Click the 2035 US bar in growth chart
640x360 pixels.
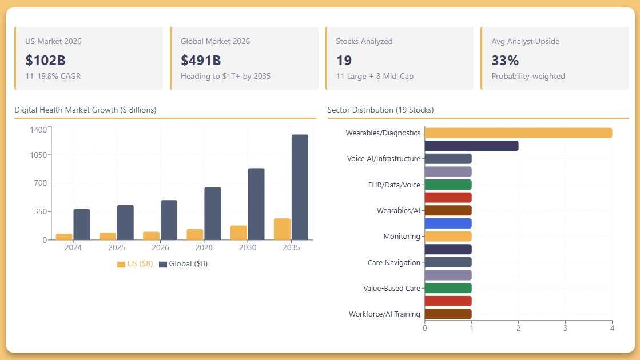(x=282, y=229)
